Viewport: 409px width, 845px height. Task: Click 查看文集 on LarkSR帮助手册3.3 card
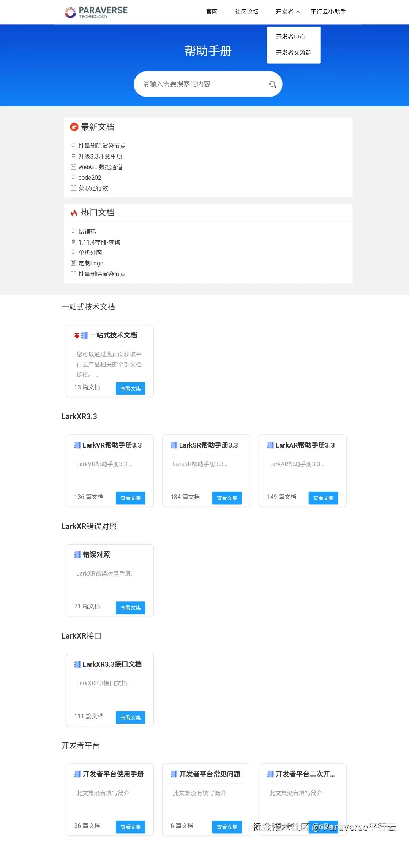coord(227,498)
